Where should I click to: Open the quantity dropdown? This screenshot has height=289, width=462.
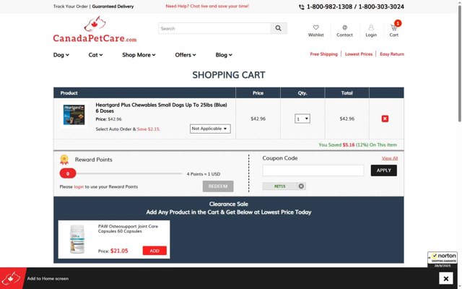[302, 118]
